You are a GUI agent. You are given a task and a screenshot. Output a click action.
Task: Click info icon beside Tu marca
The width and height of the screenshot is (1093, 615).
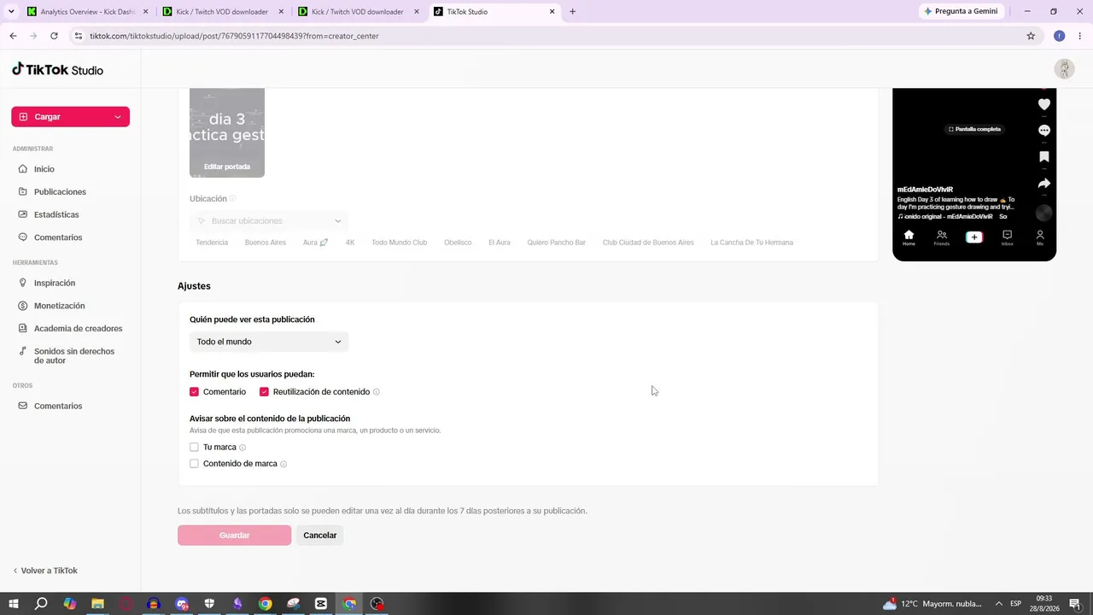click(x=243, y=448)
